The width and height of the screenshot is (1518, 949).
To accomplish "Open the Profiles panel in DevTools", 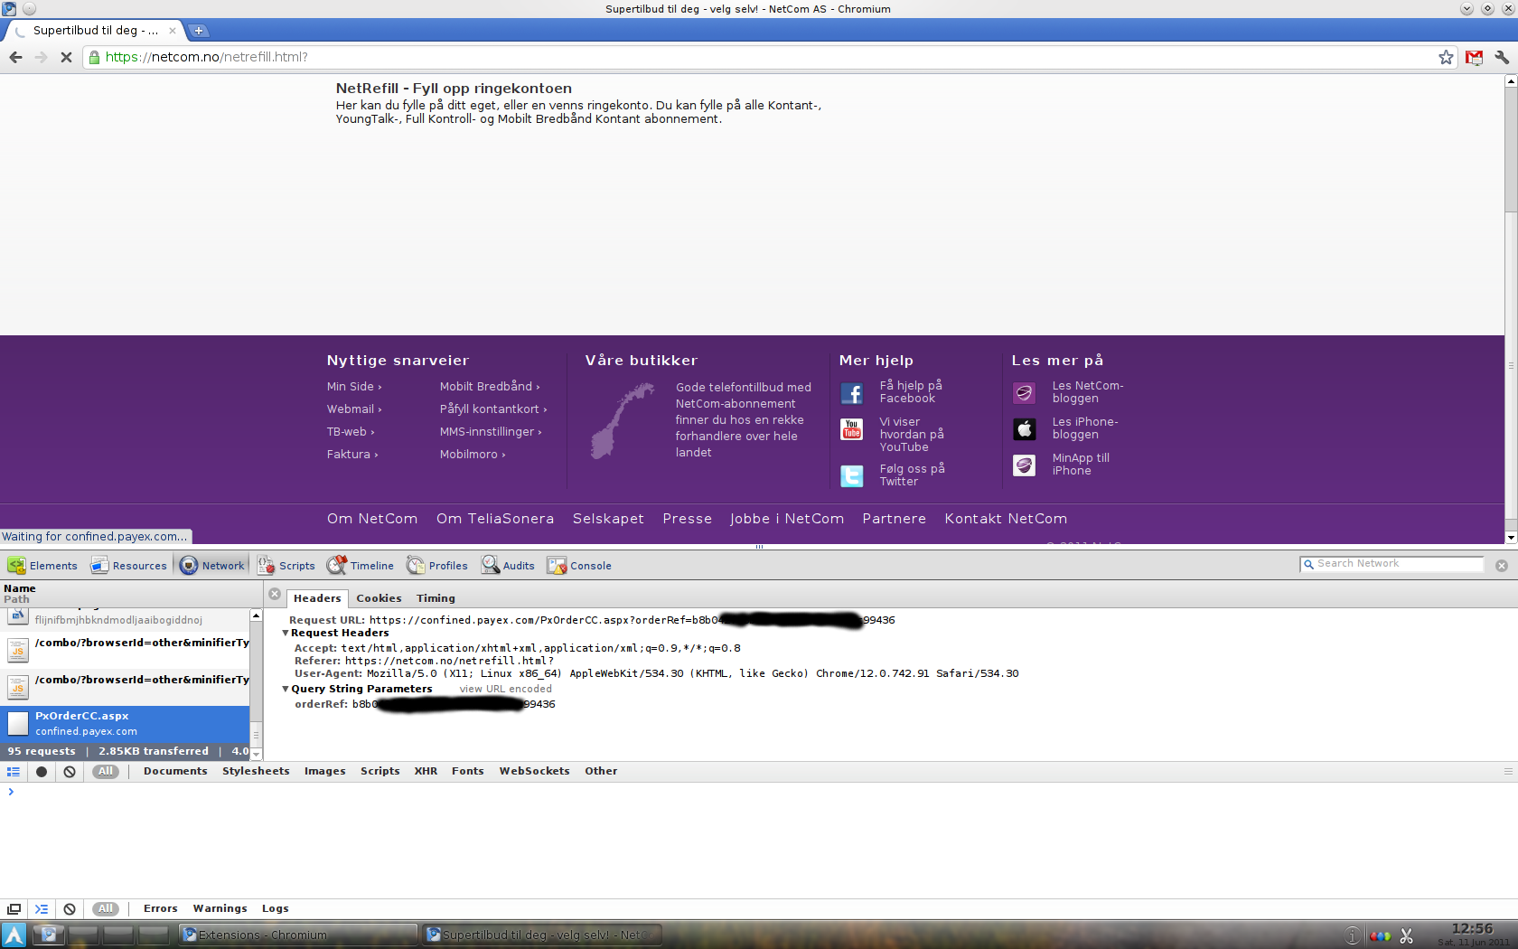I will (x=437, y=566).
